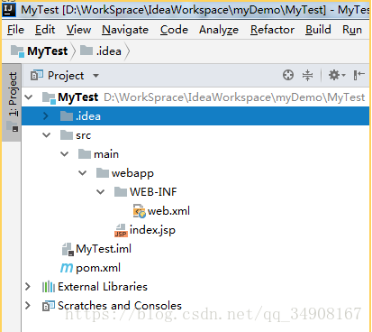
Task: Click the .idea folder icon in tree
Action: (67, 115)
